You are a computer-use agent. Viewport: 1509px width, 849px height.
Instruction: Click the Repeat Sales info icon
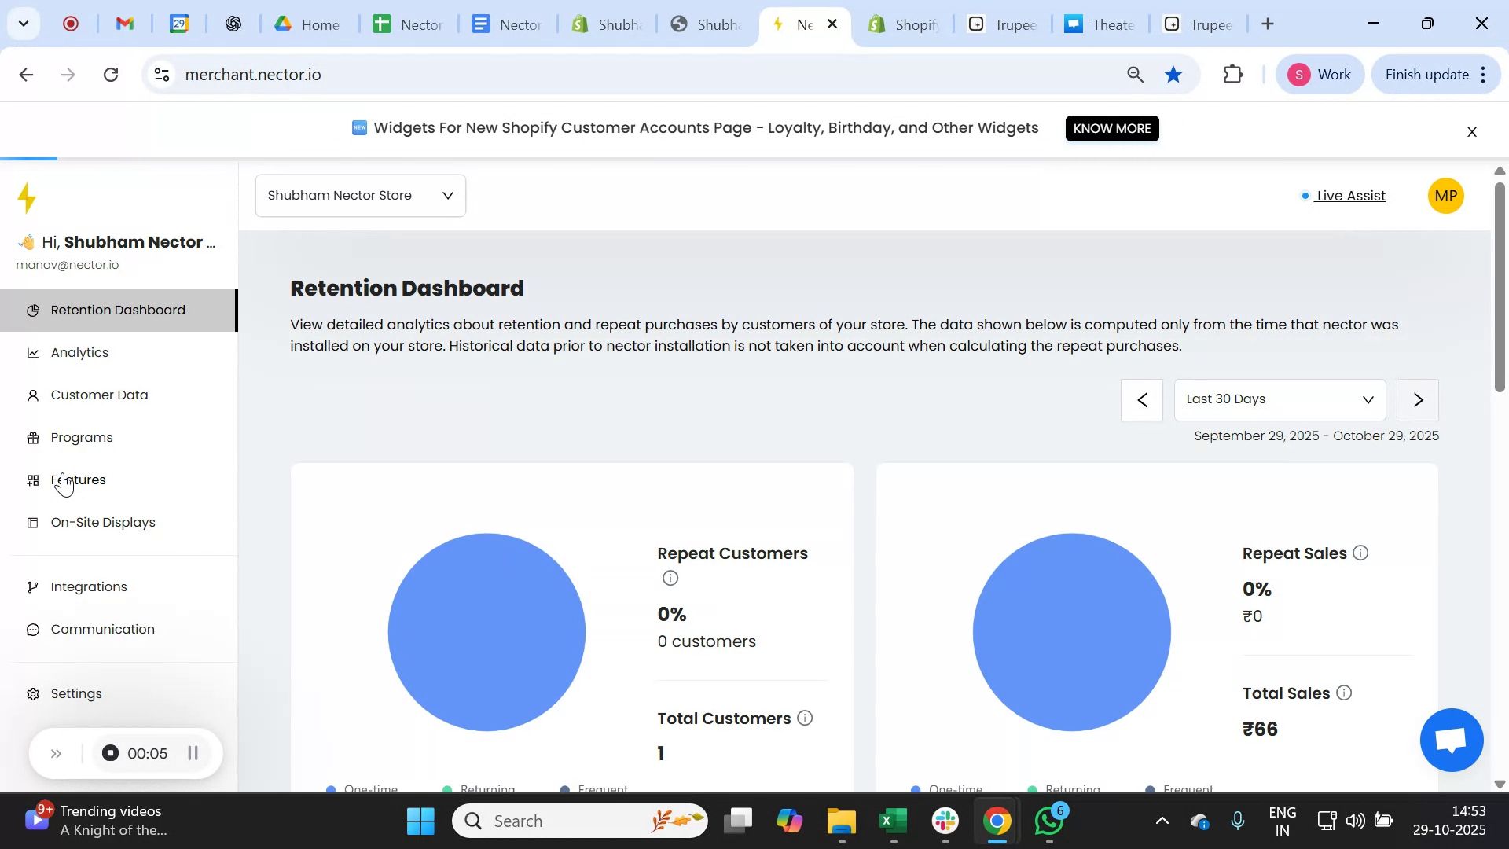(1360, 553)
